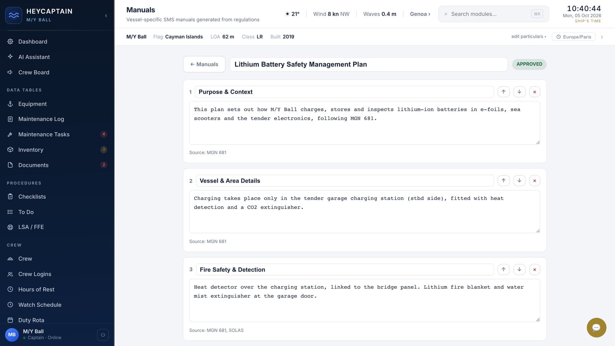Click the power logout button

pyautogui.click(x=103, y=335)
